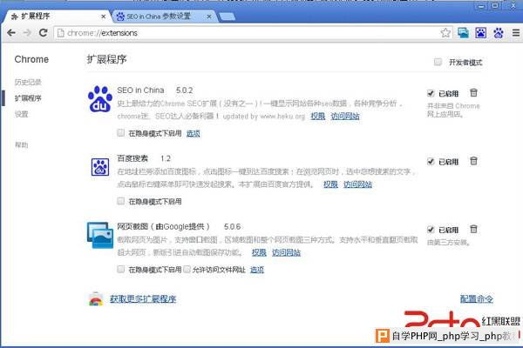
Task: Go back with the browser back arrow
Action: [x=11, y=33]
